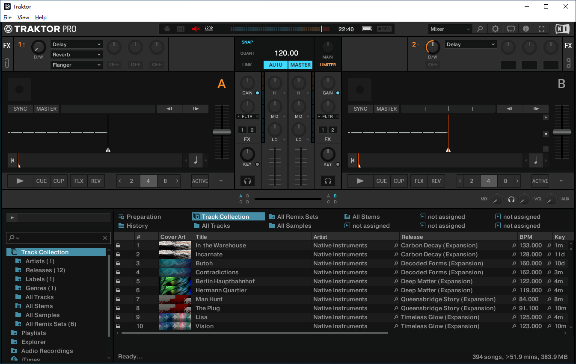Open the Flanger effect dropdown
Screen dimensions: 576x364
click(x=77, y=65)
